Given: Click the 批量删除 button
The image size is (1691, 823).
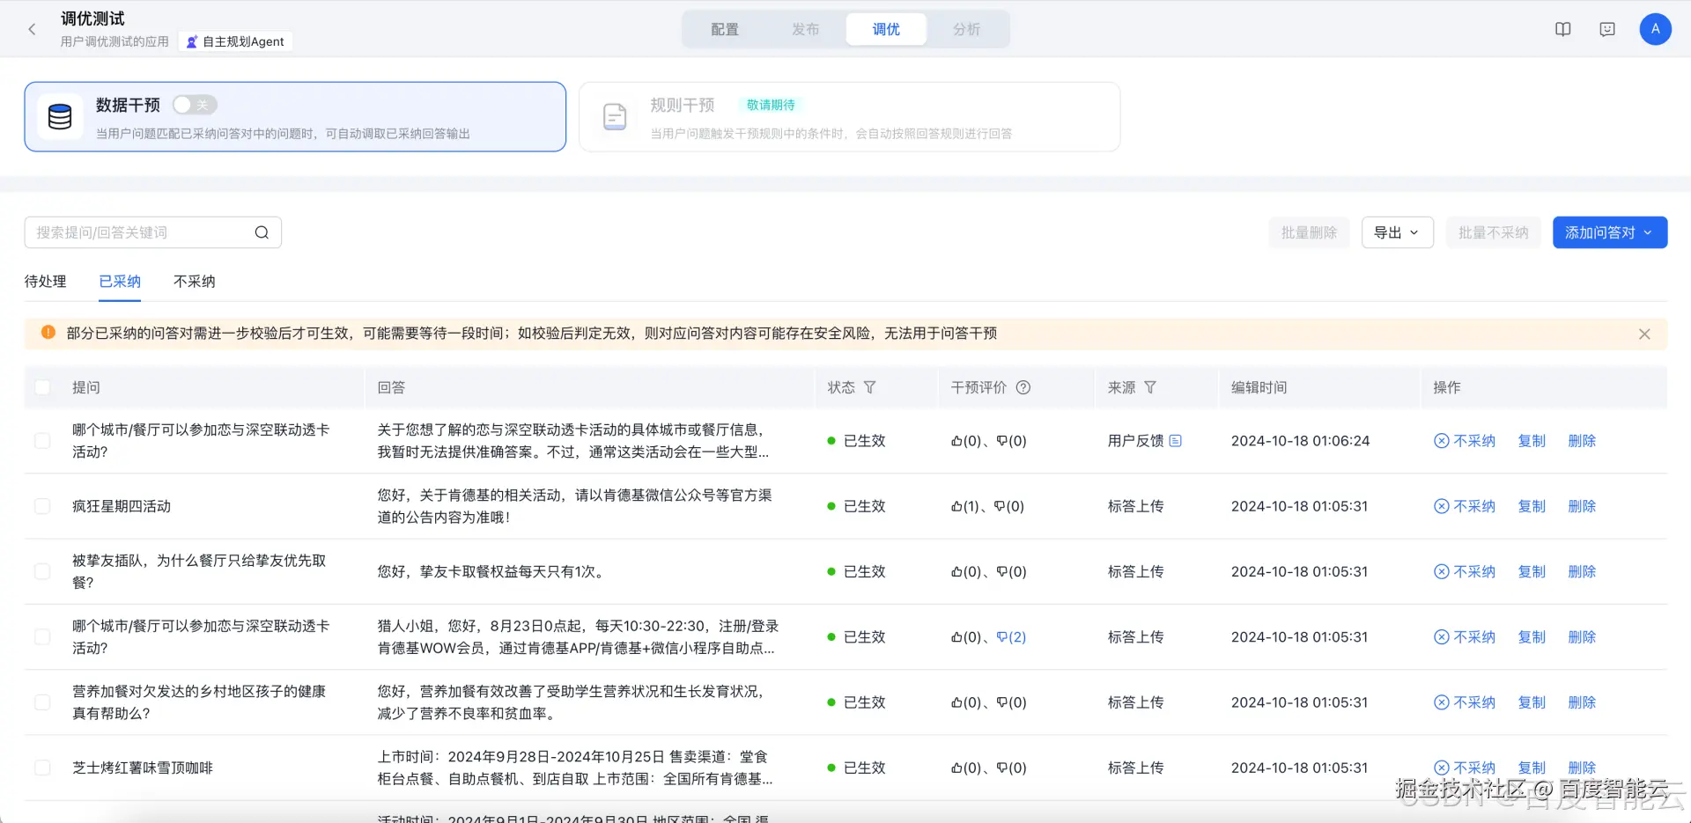Looking at the screenshot, I should click(1309, 232).
